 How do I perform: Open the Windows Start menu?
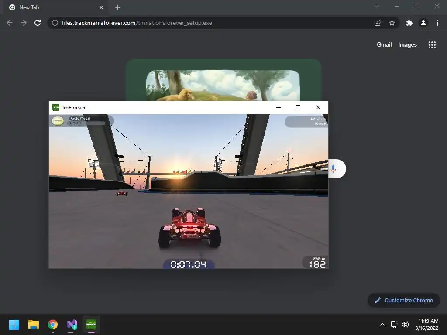[x=14, y=325]
